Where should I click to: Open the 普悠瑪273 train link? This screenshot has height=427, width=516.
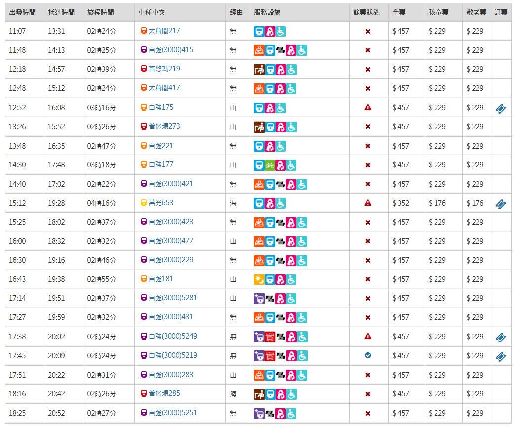(164, 126)
